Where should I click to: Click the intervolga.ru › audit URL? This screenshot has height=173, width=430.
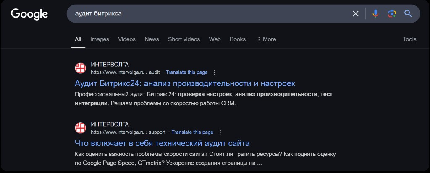click(125, 72)
